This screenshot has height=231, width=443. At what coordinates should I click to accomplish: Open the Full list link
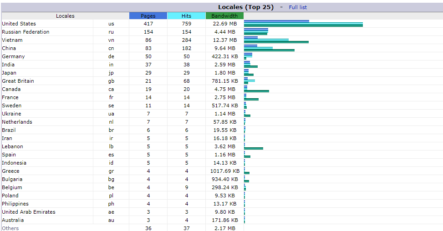point(297,7)
